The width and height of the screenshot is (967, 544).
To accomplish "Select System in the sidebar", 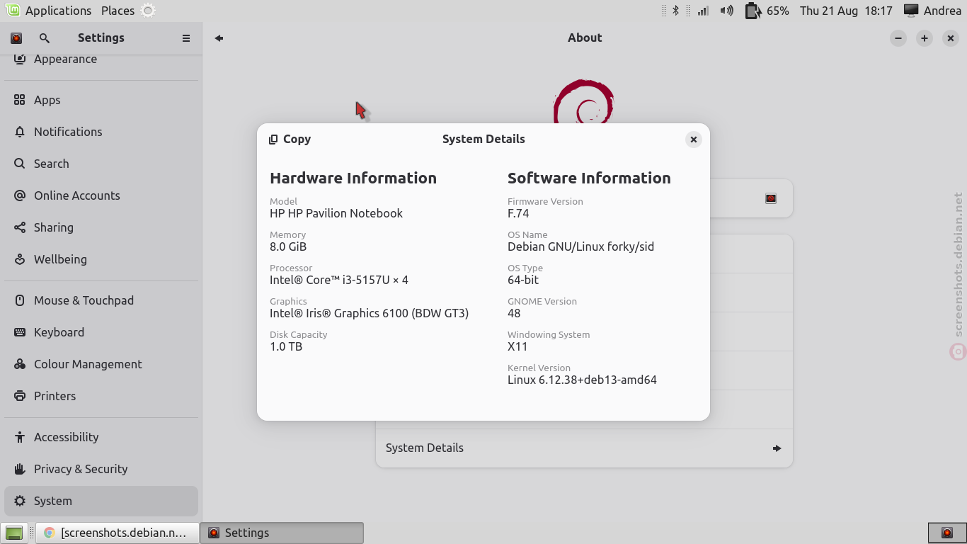I will pyautogui.click(x=101, y=501).
